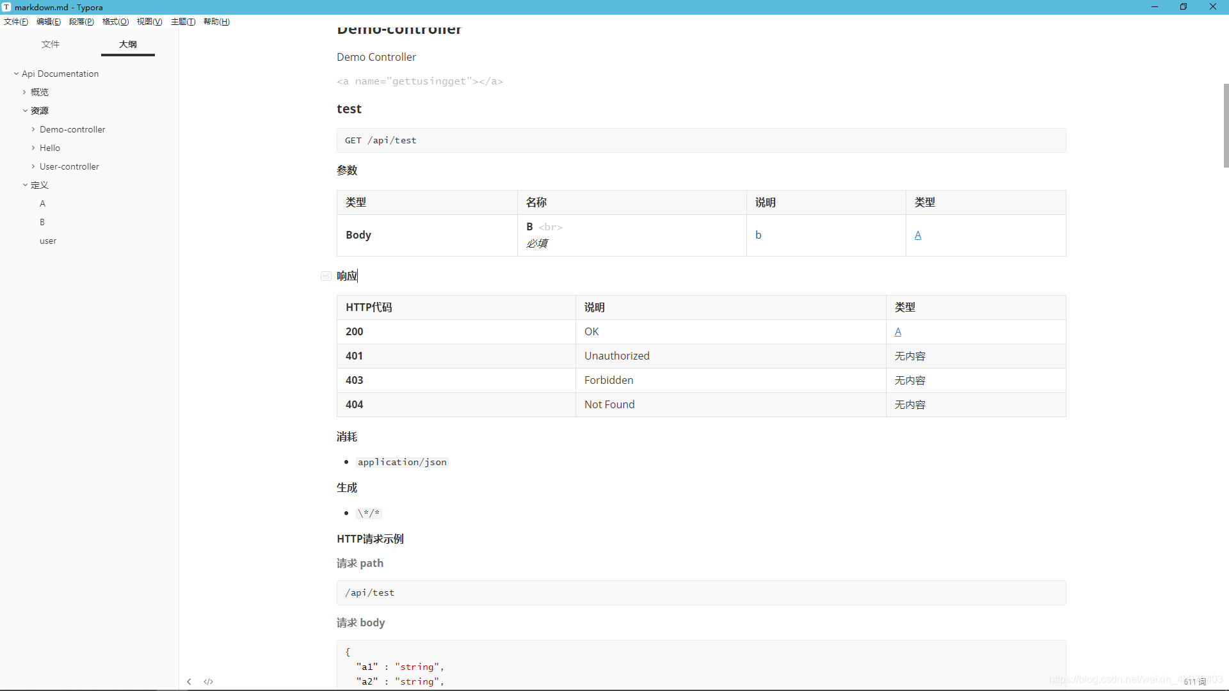Expand the User-controller outline node

click(x=34, y=166)
